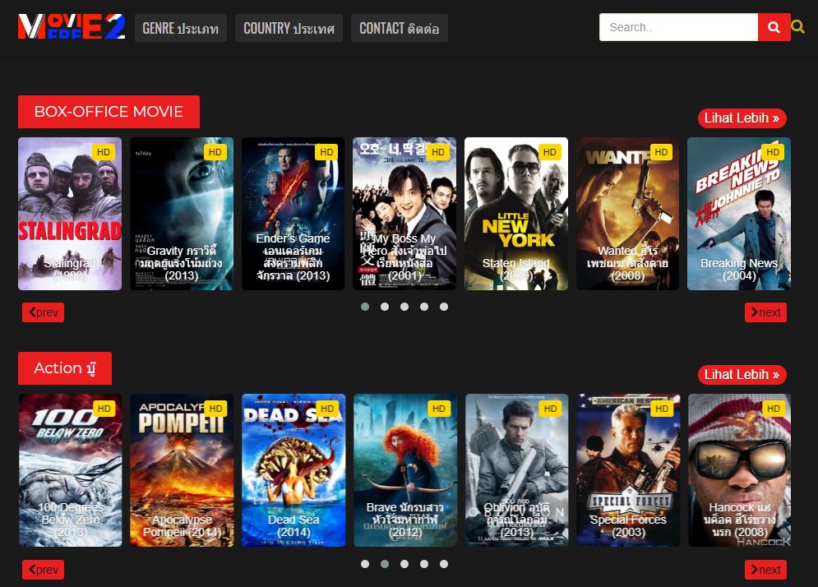Select fourth page dot of Action carousel
This screenshot has height=587, width=818.
pos(424,564)
